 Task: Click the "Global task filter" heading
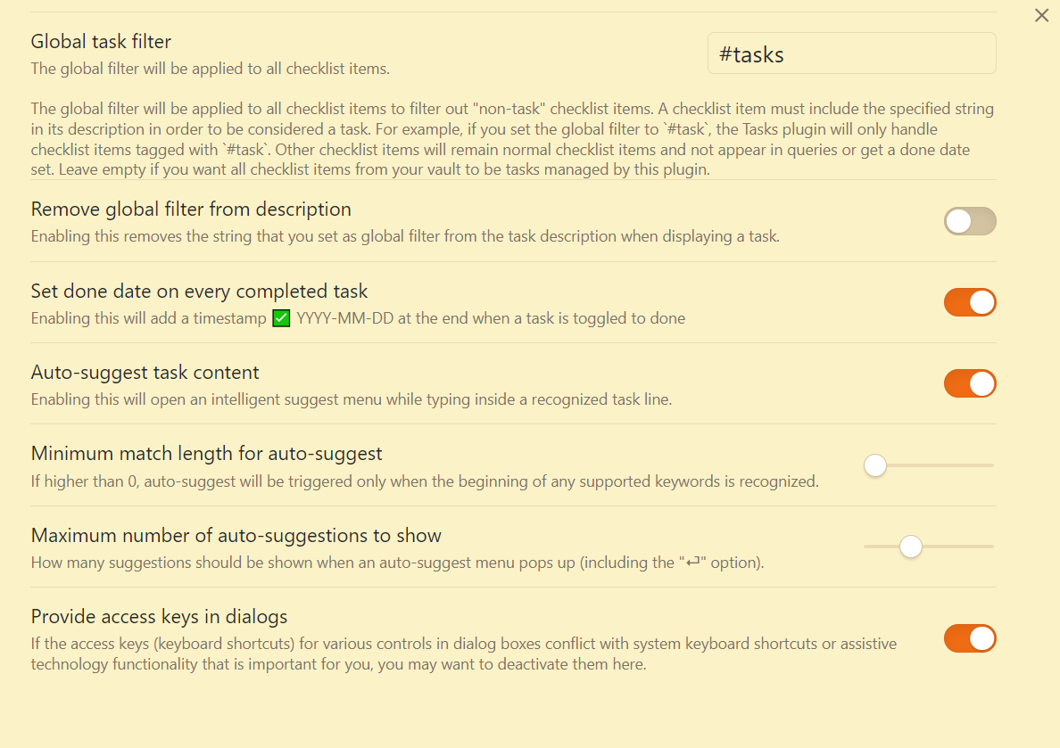point(101,41)
